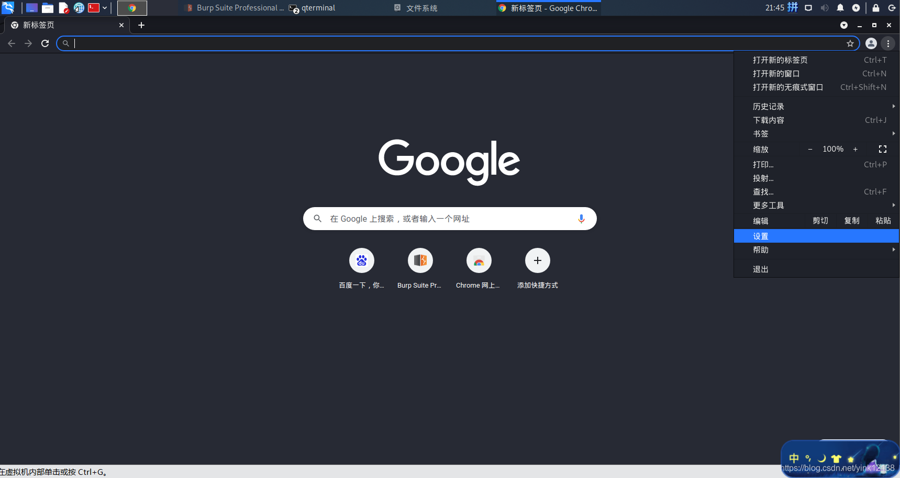Open the 百度一下 shortcut tile

coord(362,269)
